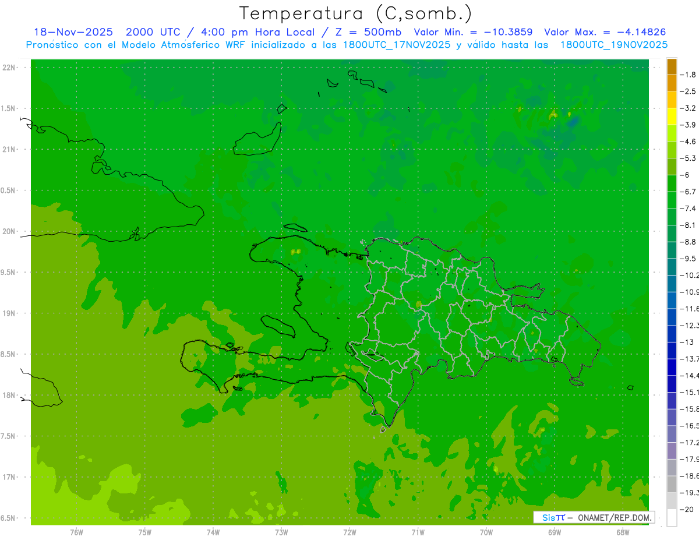Click the "-9.5" colorbar value
This screenshot has height=540, width=699.
click(x=689, y=258)
